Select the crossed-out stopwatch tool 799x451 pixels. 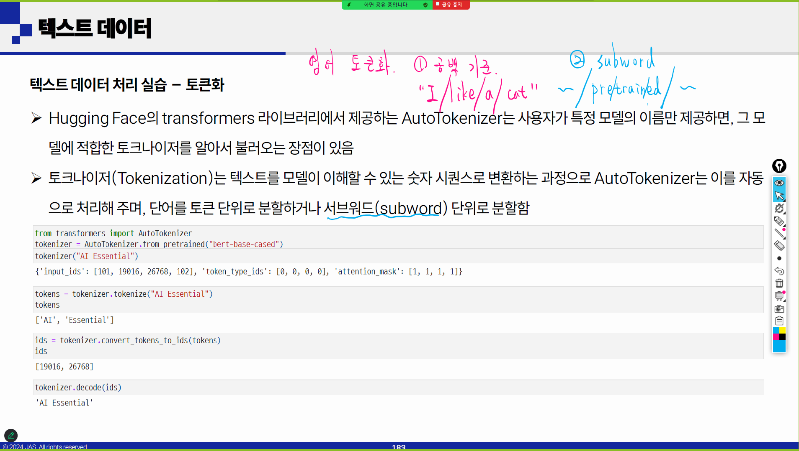(779, 208)
